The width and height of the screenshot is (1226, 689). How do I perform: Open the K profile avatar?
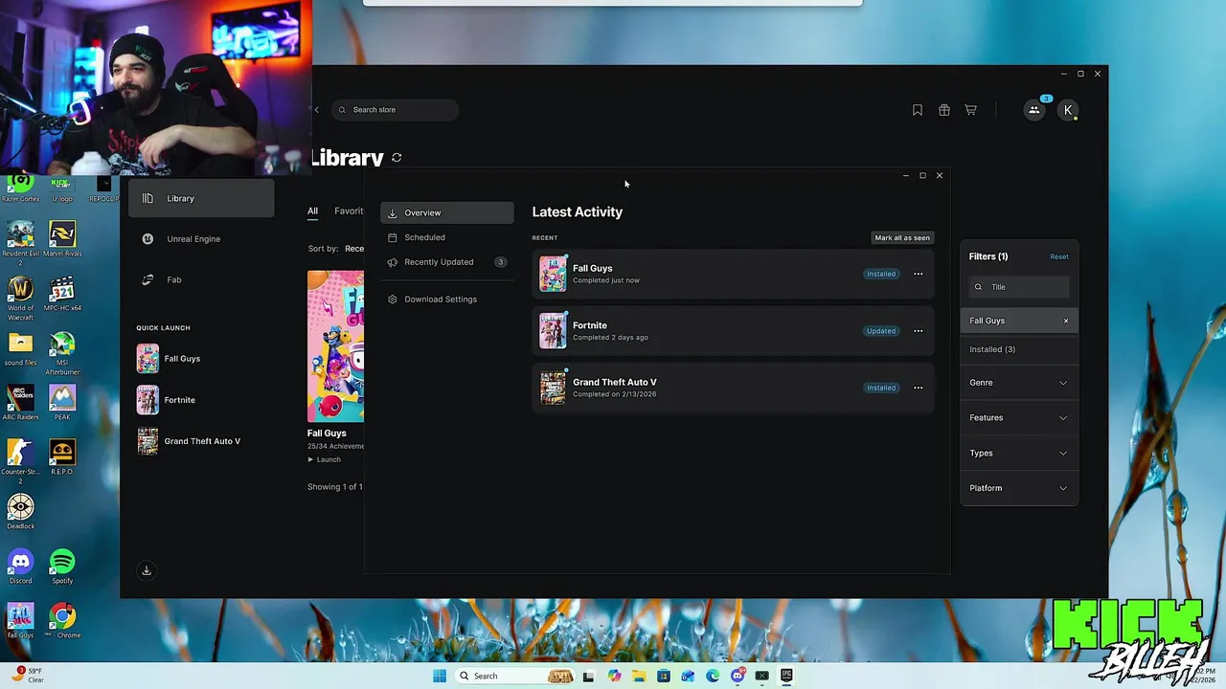coord(1068,110)
